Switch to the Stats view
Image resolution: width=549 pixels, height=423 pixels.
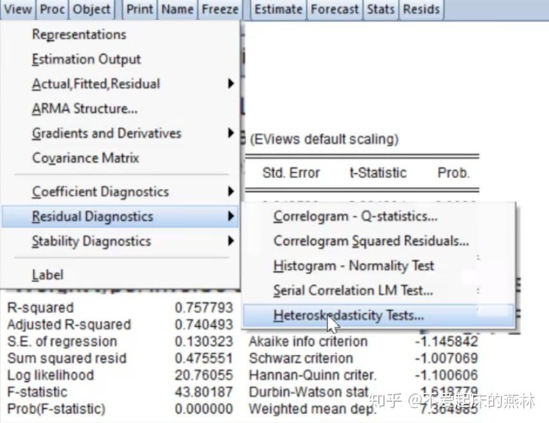(x=381, y=9)
